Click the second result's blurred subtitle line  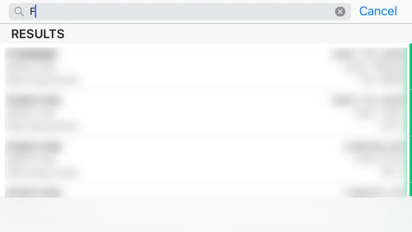pyautogui.click(x=43, y=127)
